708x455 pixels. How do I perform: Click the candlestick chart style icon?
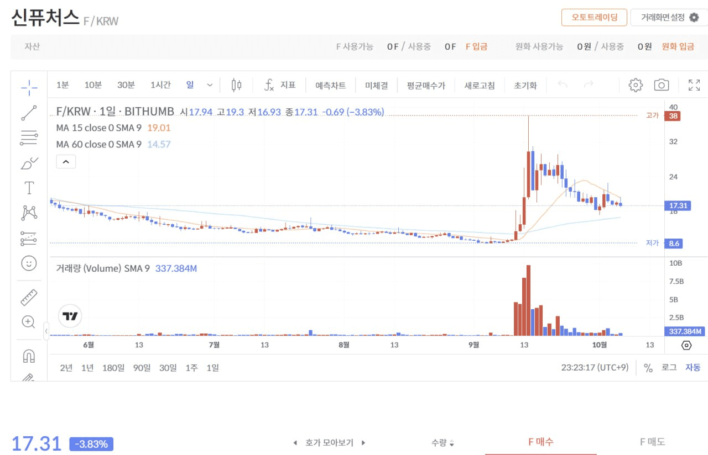(x=237, y=85)
